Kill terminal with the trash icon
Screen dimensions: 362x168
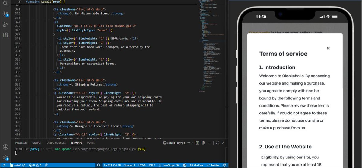click(203, 143)
